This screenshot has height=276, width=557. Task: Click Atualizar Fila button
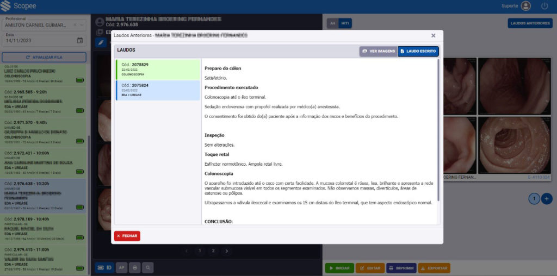point(44,57)
